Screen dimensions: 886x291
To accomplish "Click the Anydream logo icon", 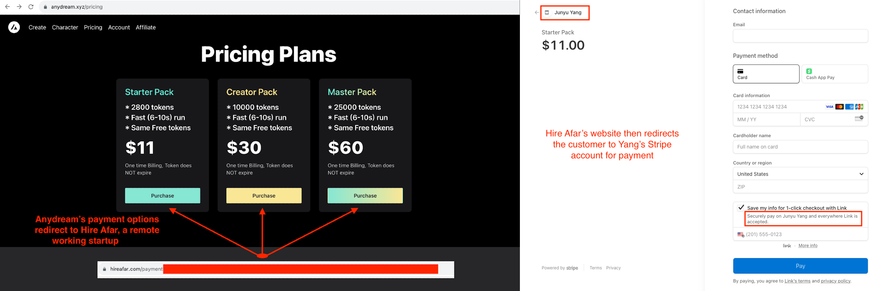I will 14,27.
